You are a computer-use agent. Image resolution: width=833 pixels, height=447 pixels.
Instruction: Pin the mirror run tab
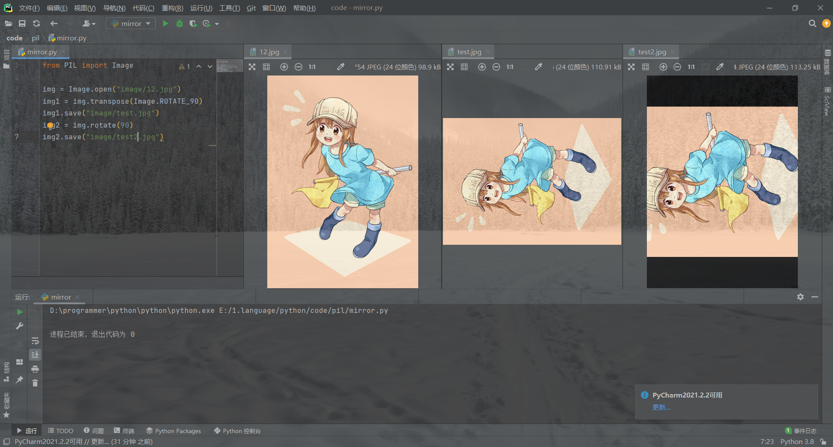point(20,380)
